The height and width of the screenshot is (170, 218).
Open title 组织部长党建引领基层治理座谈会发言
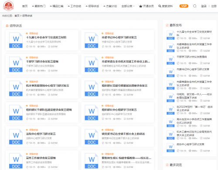tap(125, 86)
